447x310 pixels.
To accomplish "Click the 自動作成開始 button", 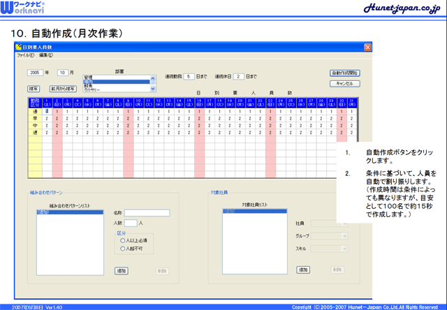I will coord(345,73).
